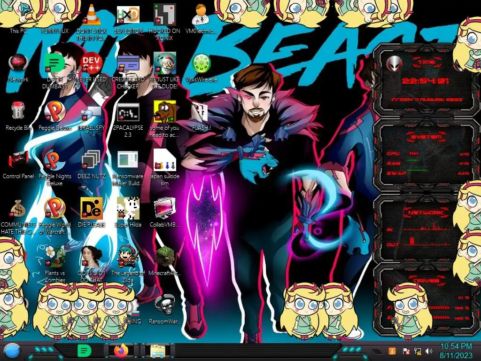Click the CPU usage row in widget
The height and width of the screenshot is (361, 481).
point(427,154)
